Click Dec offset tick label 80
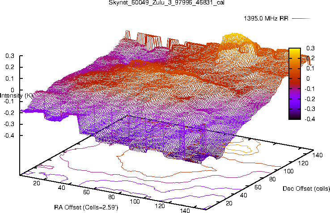Screen dimensions: 330x213 tap(272, 179)
